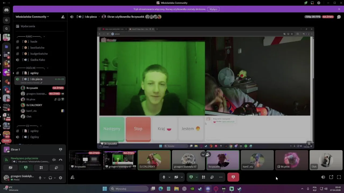Toggle screen share in call control bar

(x=191, y=177)
